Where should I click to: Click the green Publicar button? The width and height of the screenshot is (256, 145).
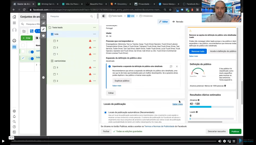tap(235, 131)
